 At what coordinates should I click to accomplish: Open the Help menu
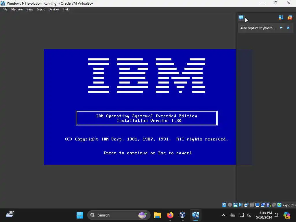[66, 9]
